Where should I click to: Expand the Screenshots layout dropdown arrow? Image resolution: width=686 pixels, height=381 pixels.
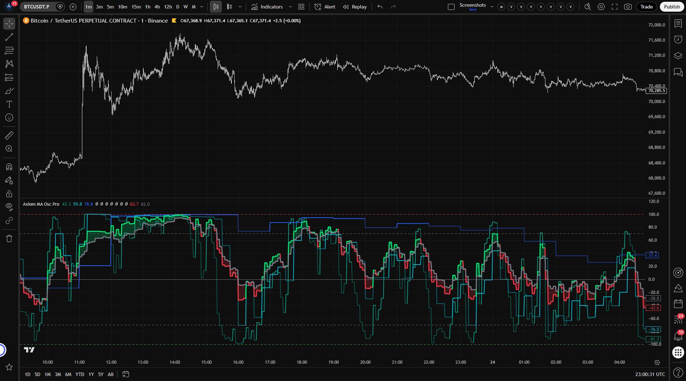coord(492,7)
